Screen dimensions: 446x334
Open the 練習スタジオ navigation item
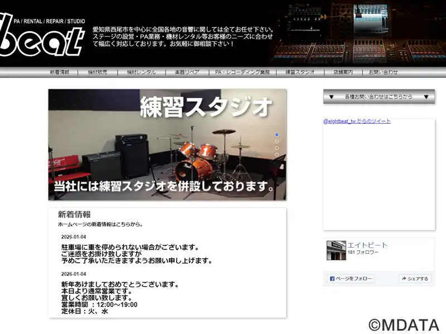(x=300, y=72)
